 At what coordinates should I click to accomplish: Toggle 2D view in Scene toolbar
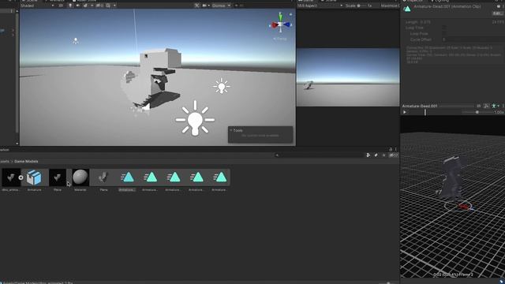click(x=61, y=6)
